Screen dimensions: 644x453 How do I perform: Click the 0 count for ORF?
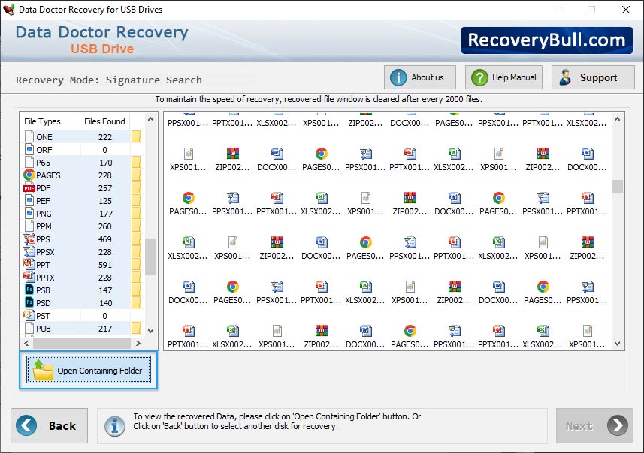[104, 150]
